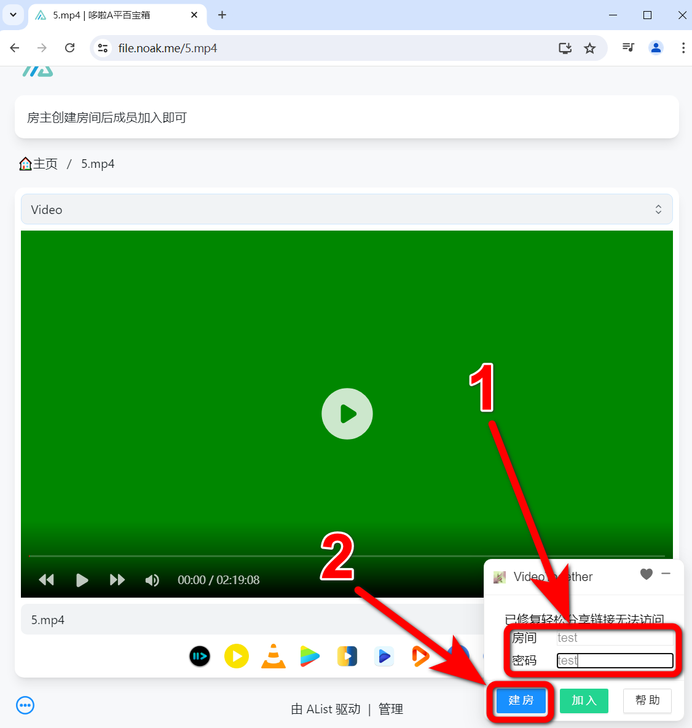Image resolution: width=692 pixels, height=728 pixels.
Task: Launch the multicolored nPlayer triangle icon
Action: tap(310, 656)
